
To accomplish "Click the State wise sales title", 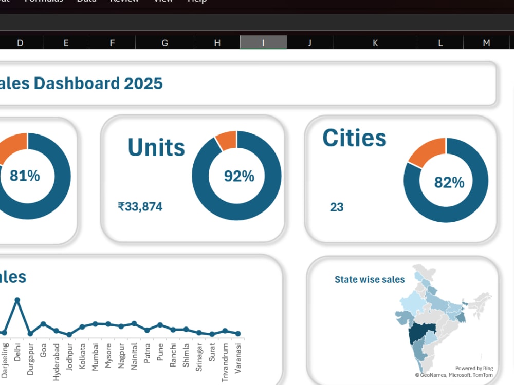I will 370,280.
